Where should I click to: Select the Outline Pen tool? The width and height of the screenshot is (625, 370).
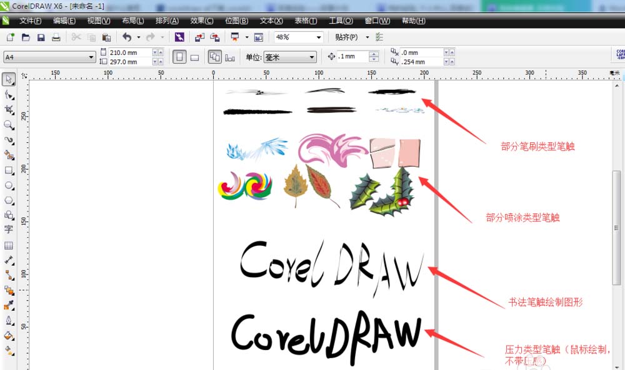[x=9, y=321]
